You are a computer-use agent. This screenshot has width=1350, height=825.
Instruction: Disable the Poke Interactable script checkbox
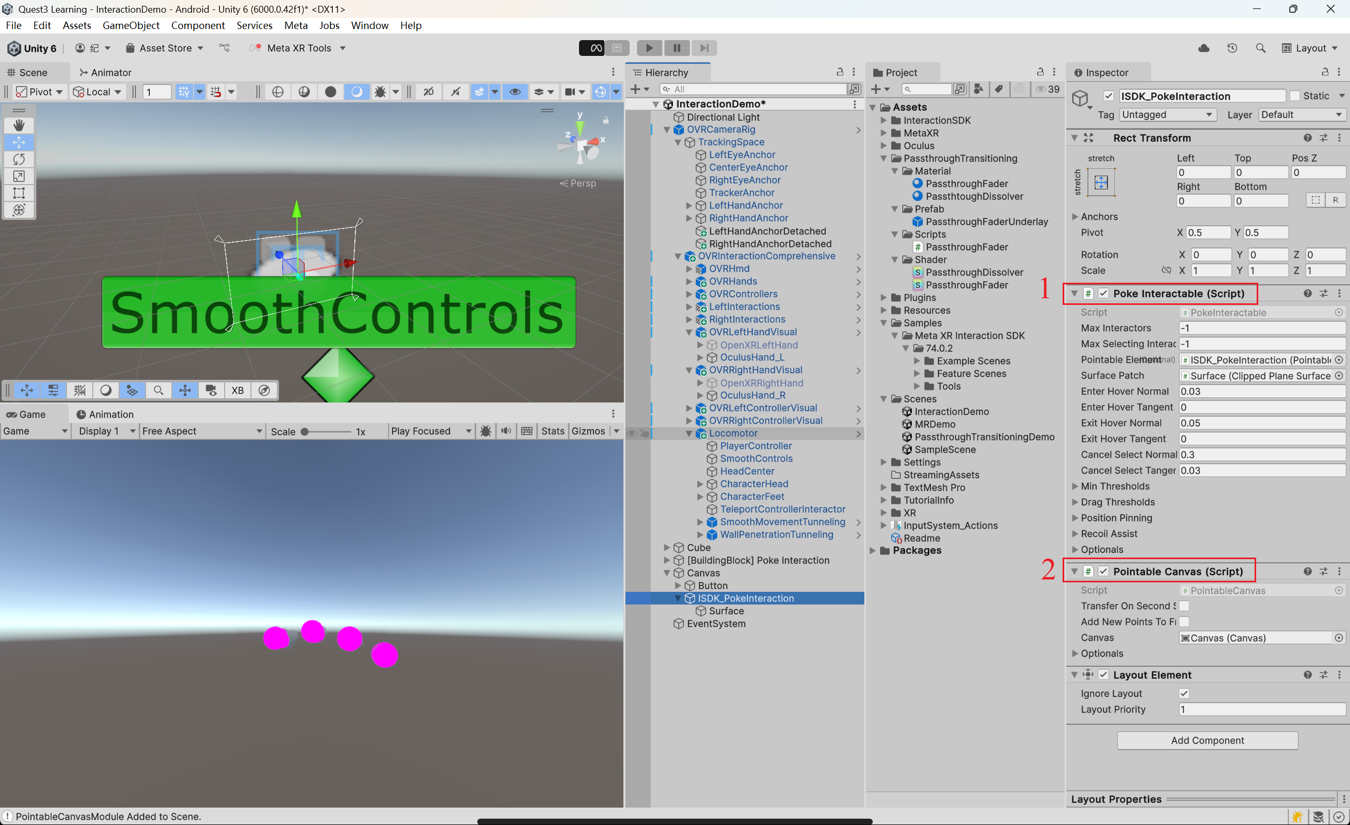[x=1103, y=294]
